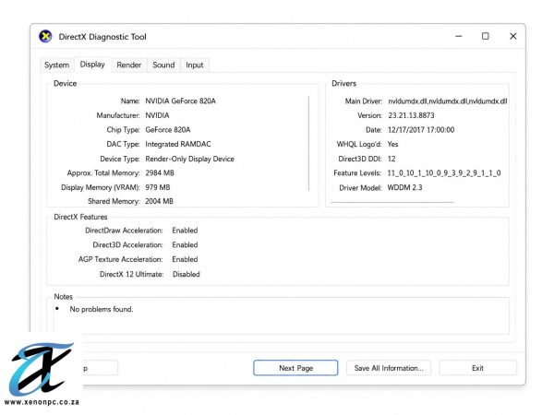
Task: Open the Render tab
Action: click(129, 65)
